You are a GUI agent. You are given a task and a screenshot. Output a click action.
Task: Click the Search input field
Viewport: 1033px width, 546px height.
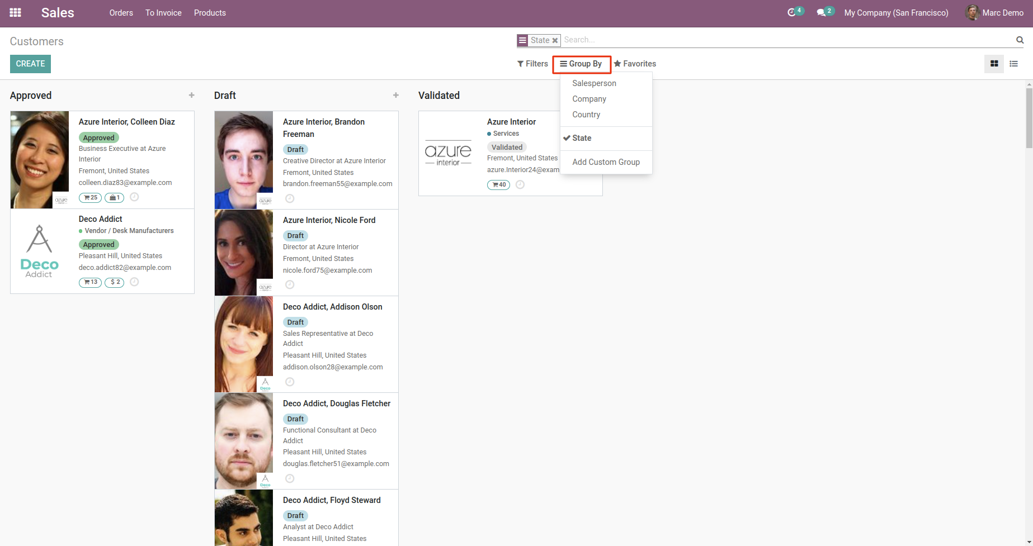pyautogui.click(x=787, y=40)
